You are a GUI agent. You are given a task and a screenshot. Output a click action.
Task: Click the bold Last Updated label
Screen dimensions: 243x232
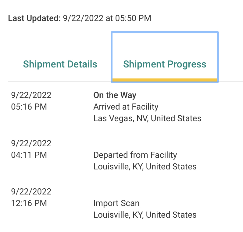pos(34,18)
